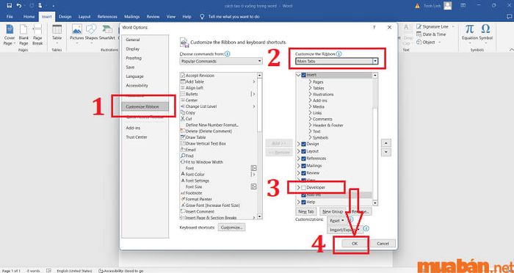Select the Font Color command
The height and width of the screenshot is (273, 514).
tap(218, 175)
